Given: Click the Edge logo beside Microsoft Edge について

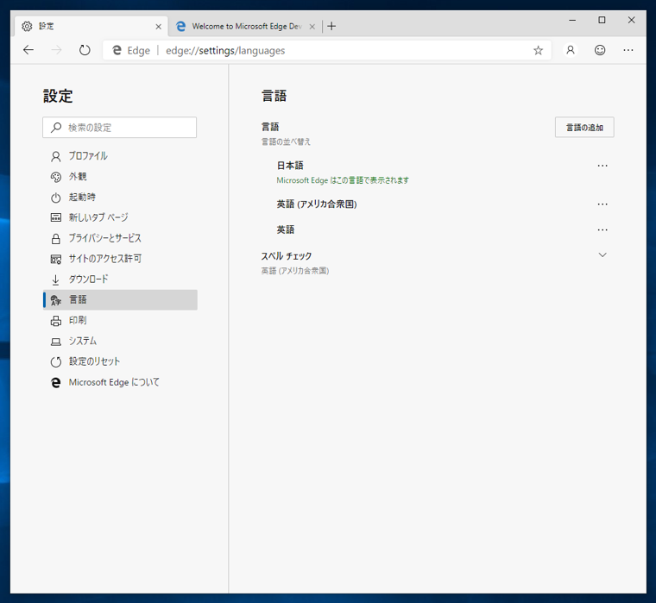Looking at the screenshot, I should pyautogui.click(x=55, y=383).
